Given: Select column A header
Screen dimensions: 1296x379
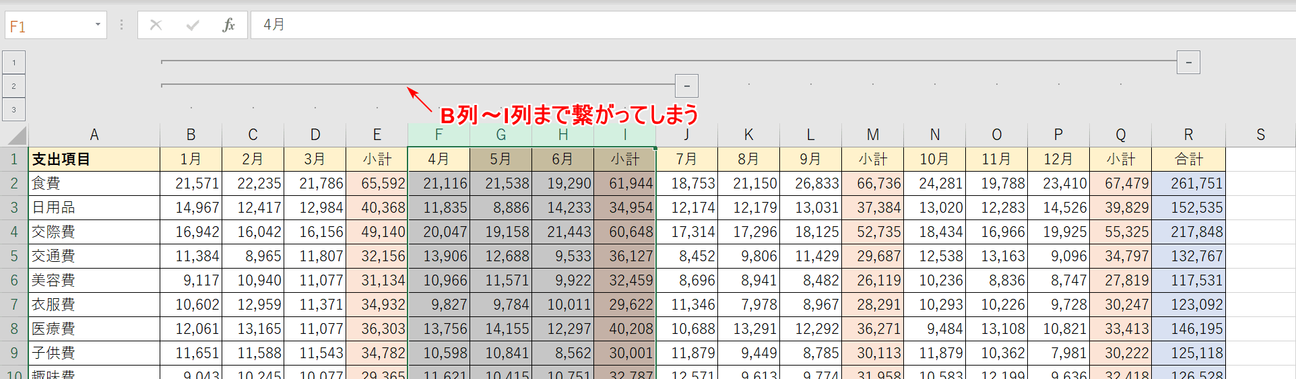Looking at the screenshot, I should pyautogui.click(x=94, y=135).
